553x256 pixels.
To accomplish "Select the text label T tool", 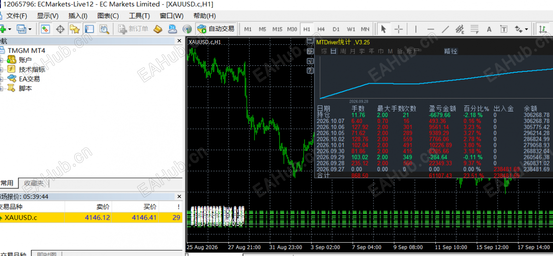I will (x=504, y=29).
